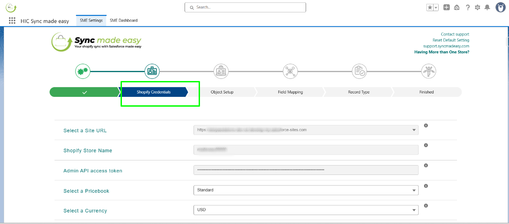Open the Select a Pricebook dropdown

306,190
